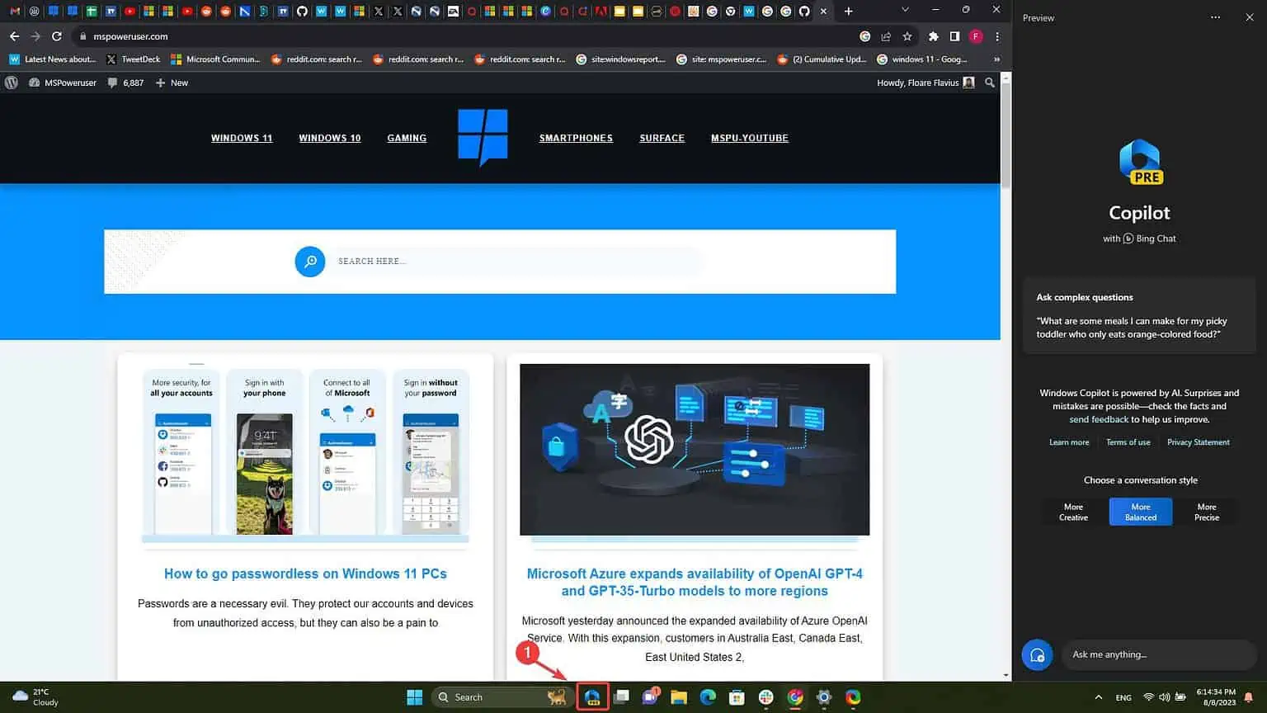Open File Explorer from the taskbar

tap(679, 697)
